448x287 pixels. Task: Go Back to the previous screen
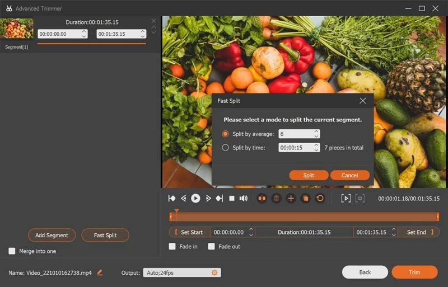pos(365,272)
